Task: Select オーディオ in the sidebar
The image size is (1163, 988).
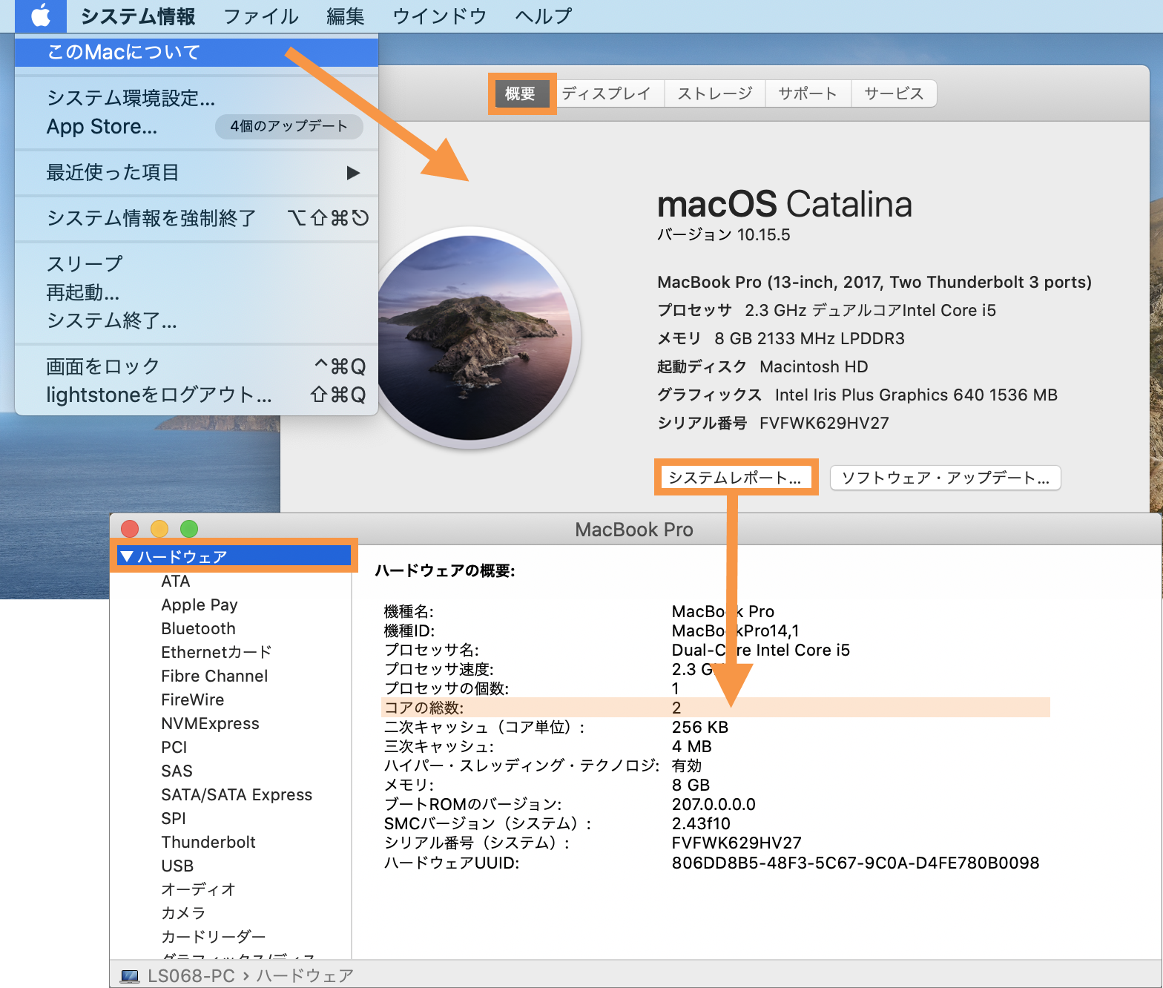Action: [x=198, y=889]
